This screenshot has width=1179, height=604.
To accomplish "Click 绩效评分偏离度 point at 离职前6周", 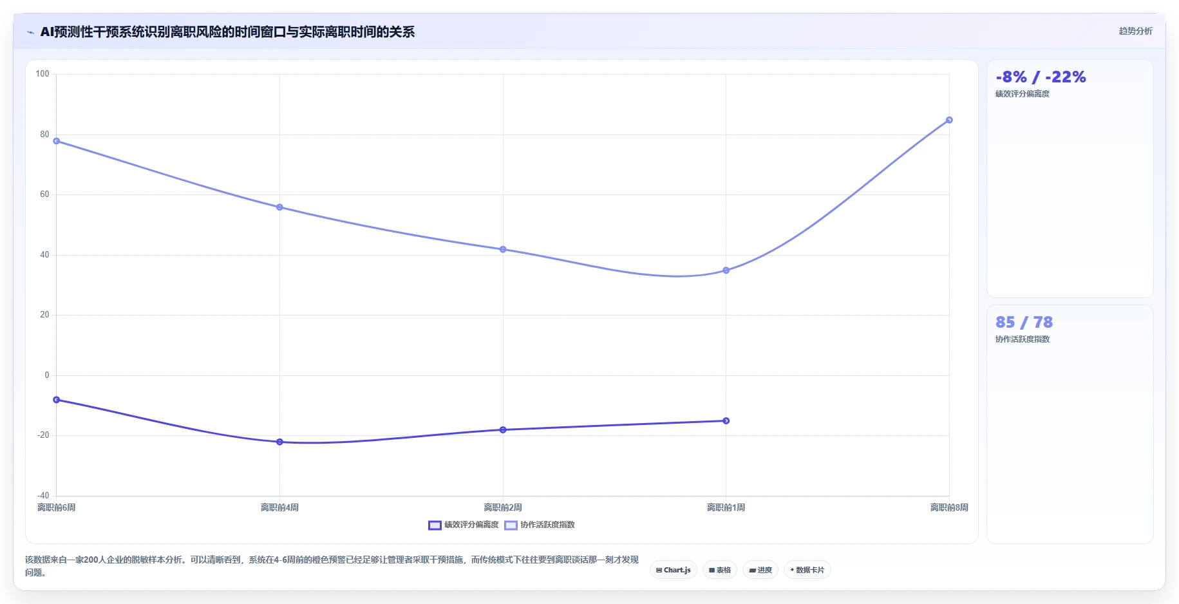I will tap(57, 400).
